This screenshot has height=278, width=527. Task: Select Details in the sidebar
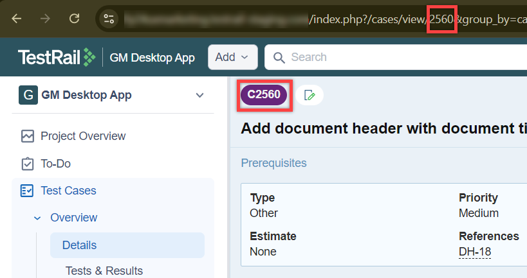[79, 245]
